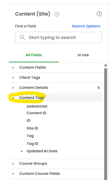Focus the Start typing to search field

pos(58,37)
